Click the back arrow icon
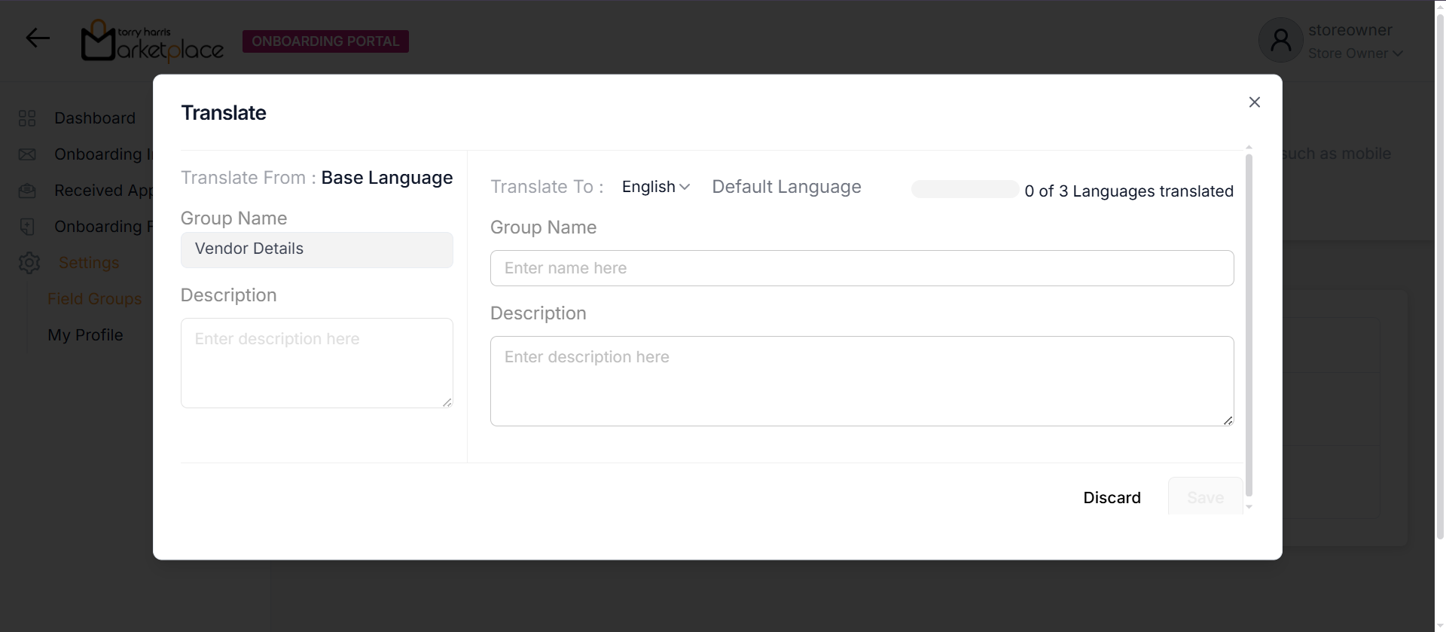The height and width of the screenshot is (632, 1446). pyautogui.click(x=38, y=38)
